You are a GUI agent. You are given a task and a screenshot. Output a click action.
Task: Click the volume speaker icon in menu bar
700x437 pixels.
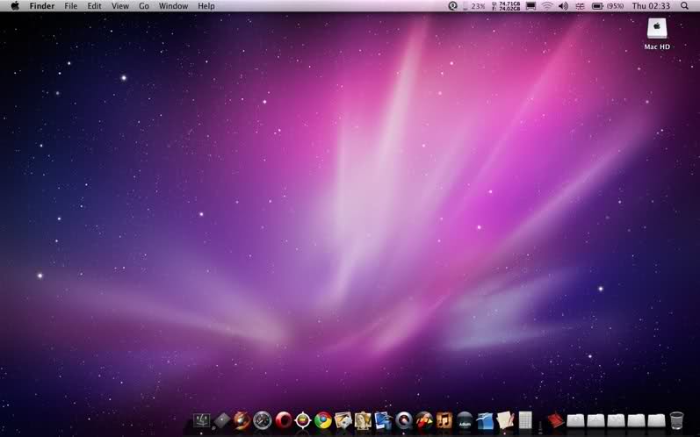[563, 6]
